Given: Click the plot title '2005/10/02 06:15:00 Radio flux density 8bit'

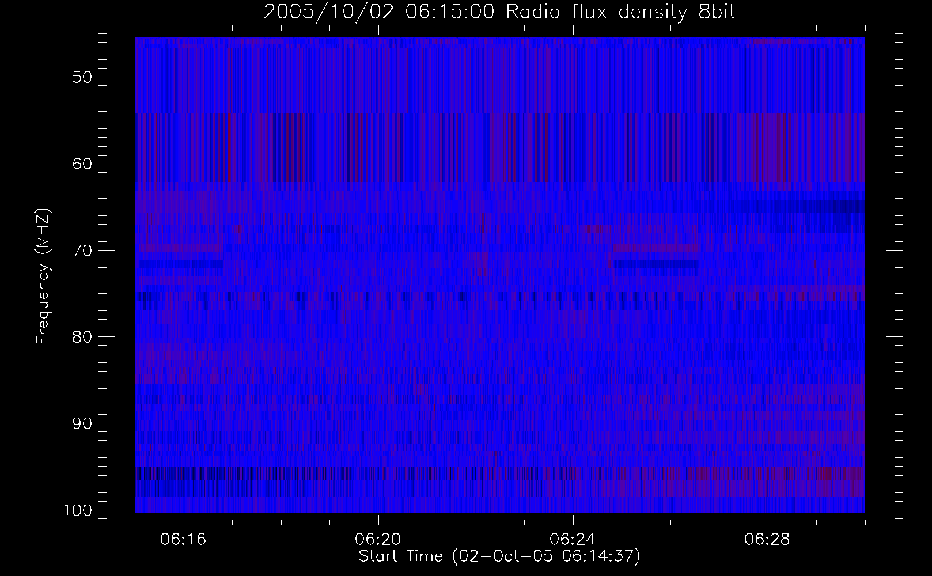Looking at the screenshot, I should 499,12.
